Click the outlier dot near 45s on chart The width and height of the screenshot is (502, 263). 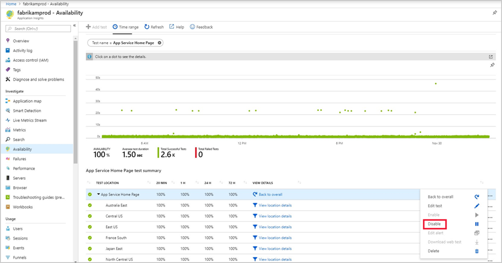click(436, 83)
